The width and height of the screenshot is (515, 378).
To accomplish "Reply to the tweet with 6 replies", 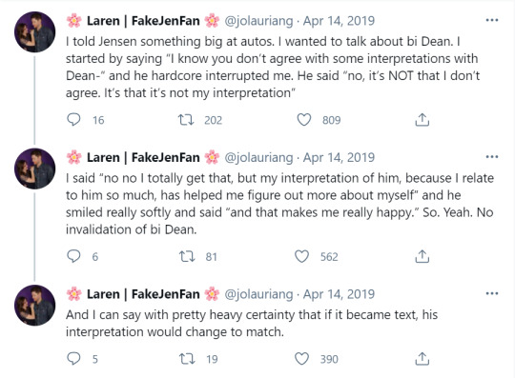I will (73, 256).
